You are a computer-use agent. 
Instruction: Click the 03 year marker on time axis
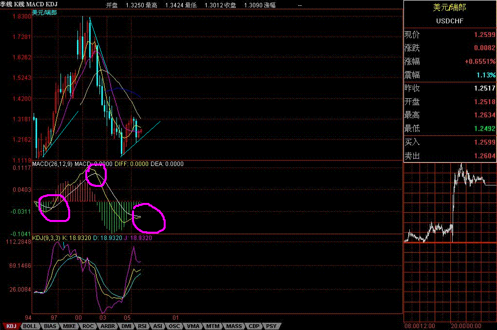(x=103, y=318)
